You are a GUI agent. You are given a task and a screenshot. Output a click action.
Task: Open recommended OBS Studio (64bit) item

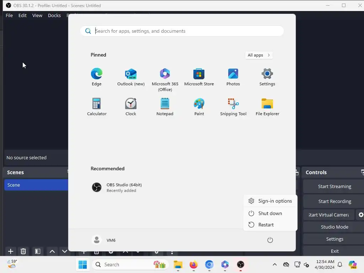[x=117, y=187]
